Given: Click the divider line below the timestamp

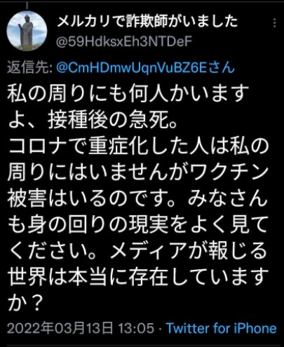Looking at the screenshot, I should coord(142,345).
